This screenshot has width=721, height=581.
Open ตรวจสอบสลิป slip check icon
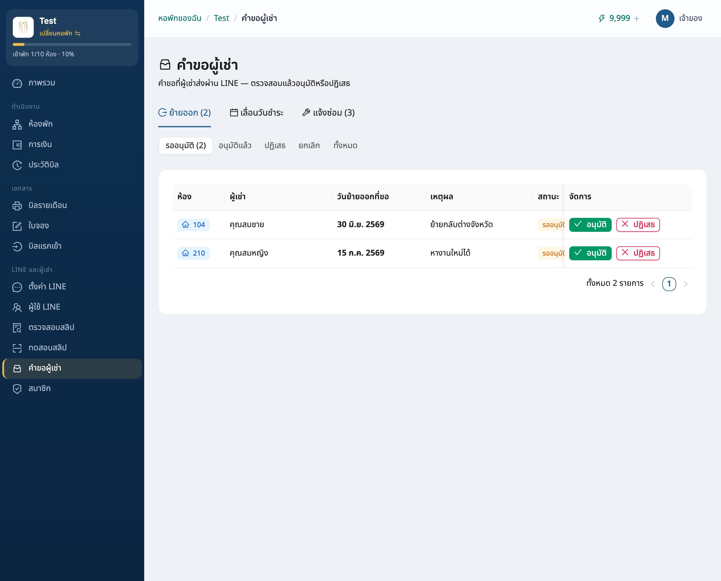[17, 328]
